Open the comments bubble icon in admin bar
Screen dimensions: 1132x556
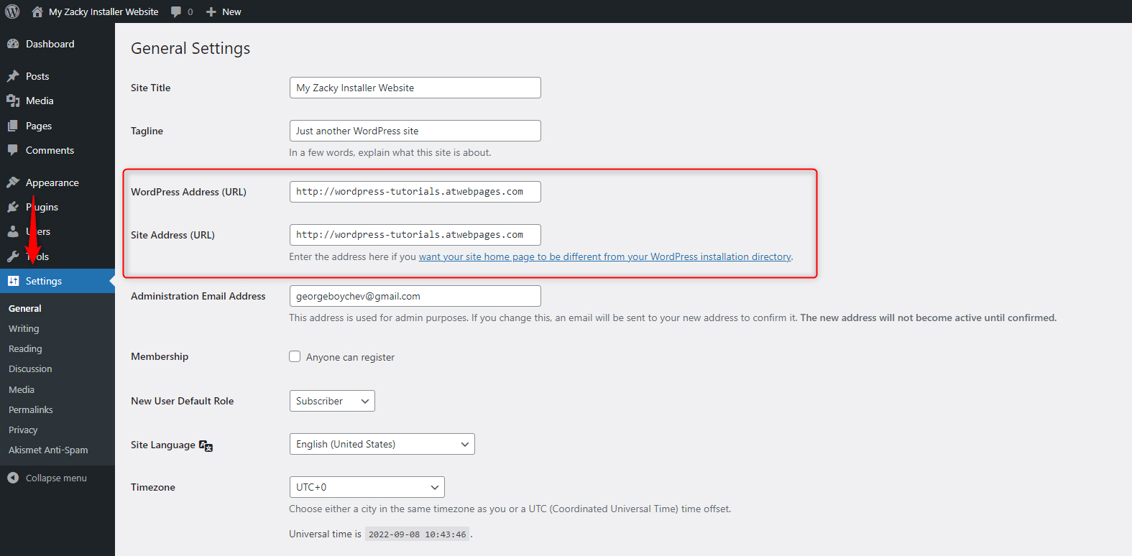(x=176, y=11)
